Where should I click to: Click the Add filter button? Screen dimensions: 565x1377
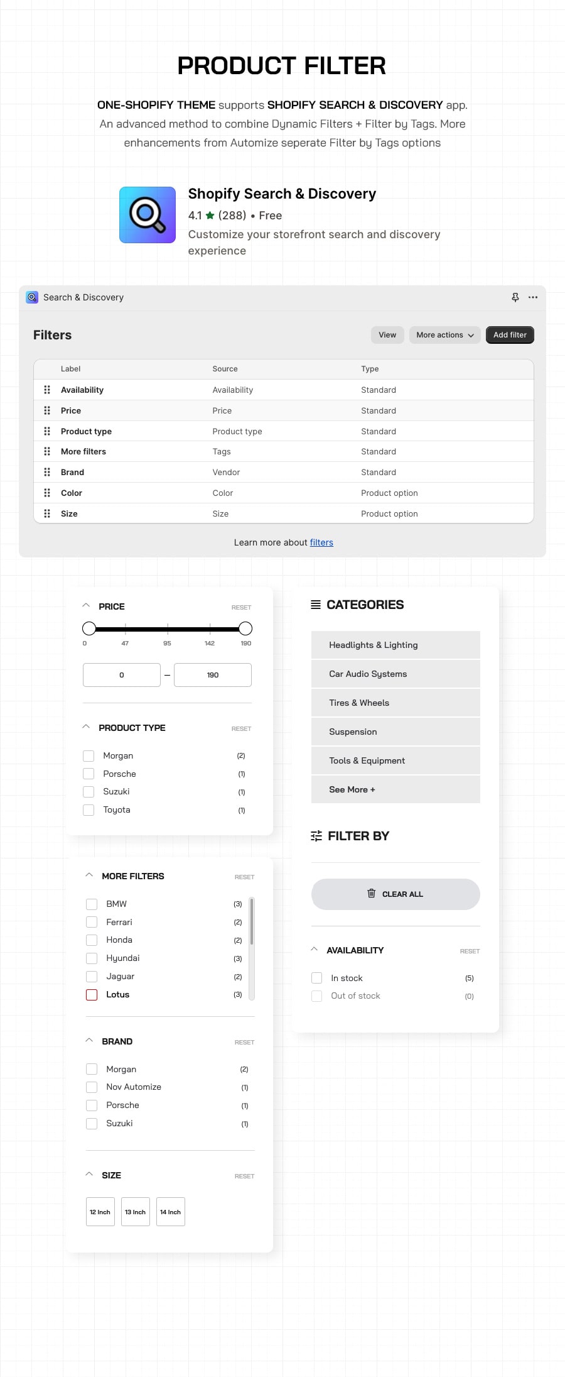(509, 335)
